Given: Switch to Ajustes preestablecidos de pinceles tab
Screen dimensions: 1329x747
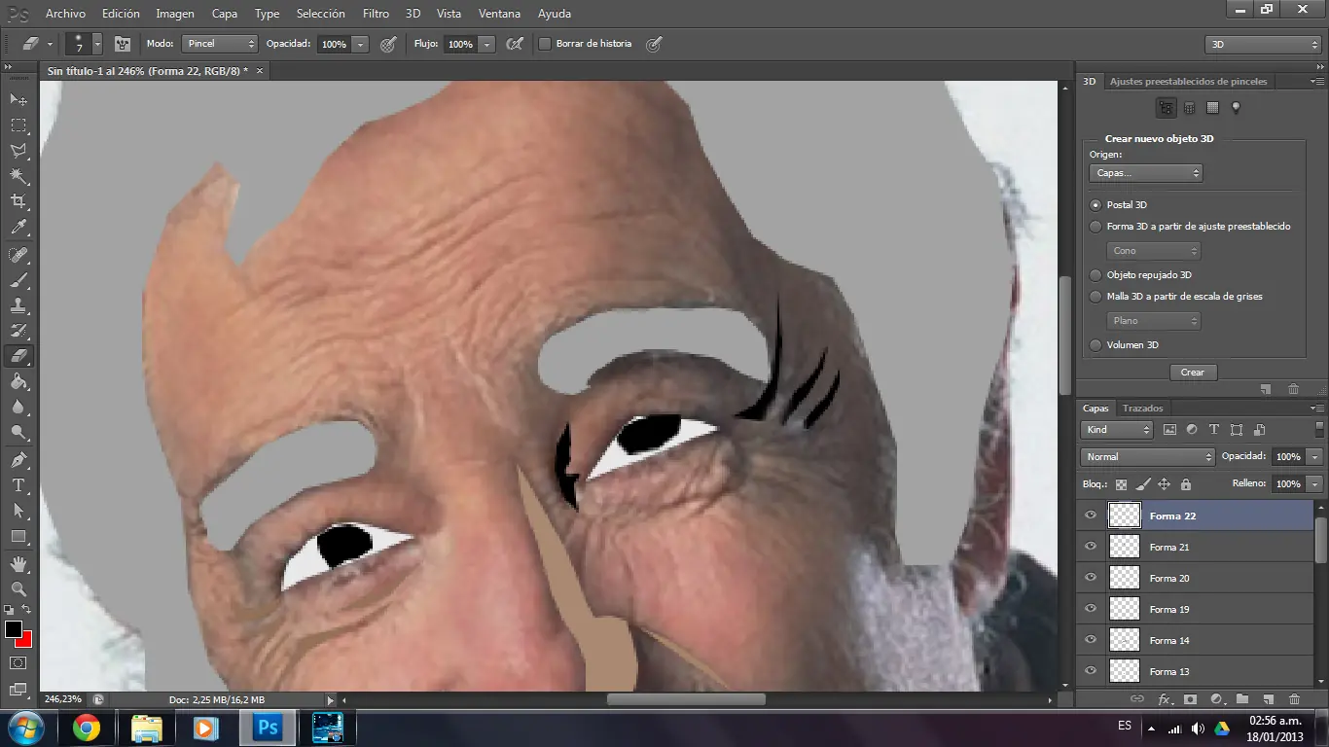Looking at the screenshot, I should [x=1189, y=82].
